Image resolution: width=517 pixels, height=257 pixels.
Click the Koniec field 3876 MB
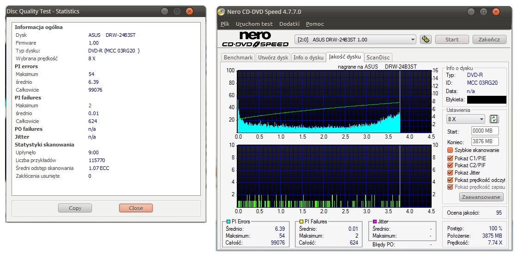click(x=485, y=142)
